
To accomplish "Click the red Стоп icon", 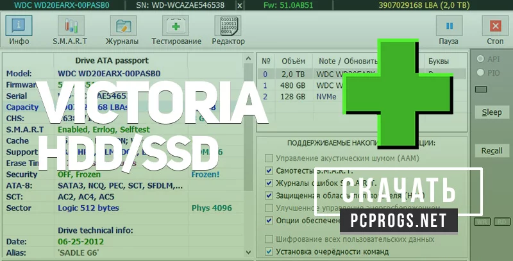I will point(495,26).
